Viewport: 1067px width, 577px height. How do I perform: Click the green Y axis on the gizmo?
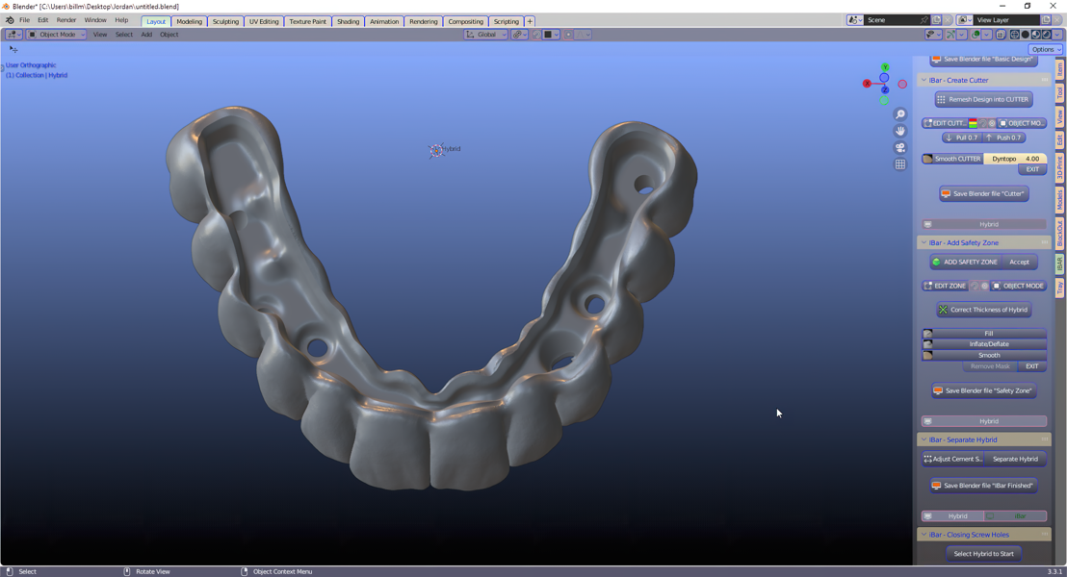[884, 67]
